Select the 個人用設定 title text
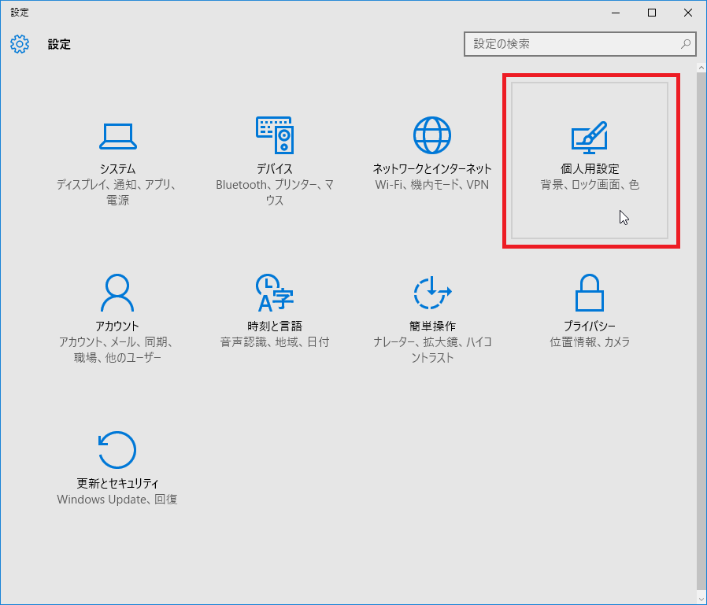Viewport: 707px width, 605px height. point(590,169)
